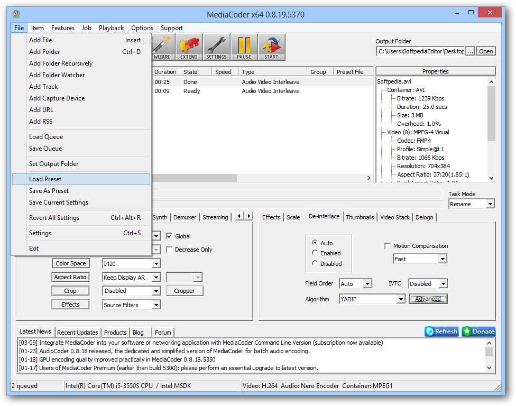Click the Aspect Ratio button
This screenshot has width=516, height=406.
(x=70, y=277)
